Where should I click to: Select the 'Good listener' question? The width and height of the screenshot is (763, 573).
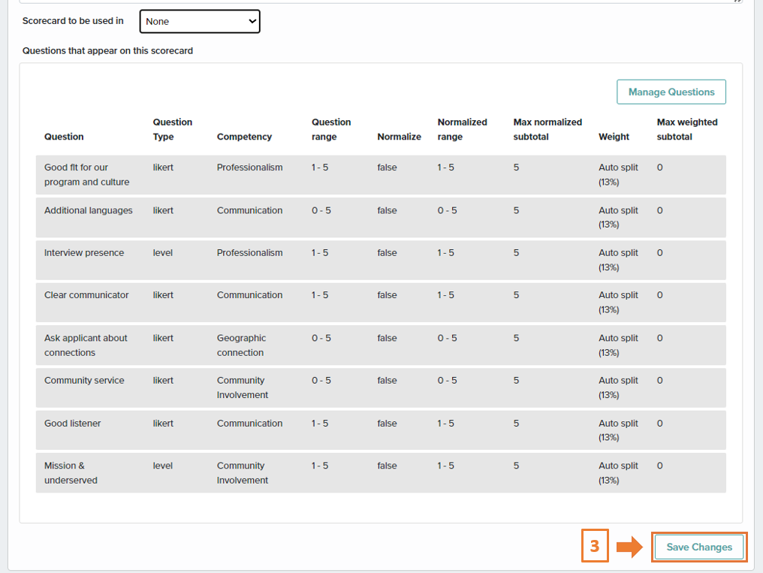click(72, 424)
